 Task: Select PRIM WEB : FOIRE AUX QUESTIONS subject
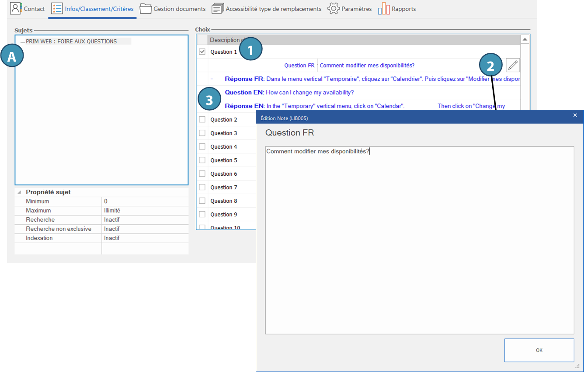coord(71,42)
